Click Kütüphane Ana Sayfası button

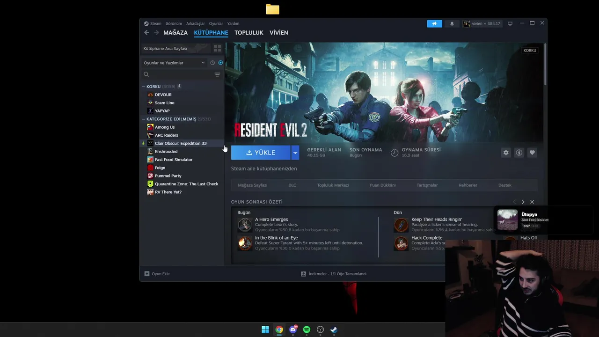[175, 48]
